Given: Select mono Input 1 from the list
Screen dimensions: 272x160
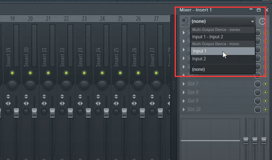Looking at the screenshot, I should click(223, 51).
